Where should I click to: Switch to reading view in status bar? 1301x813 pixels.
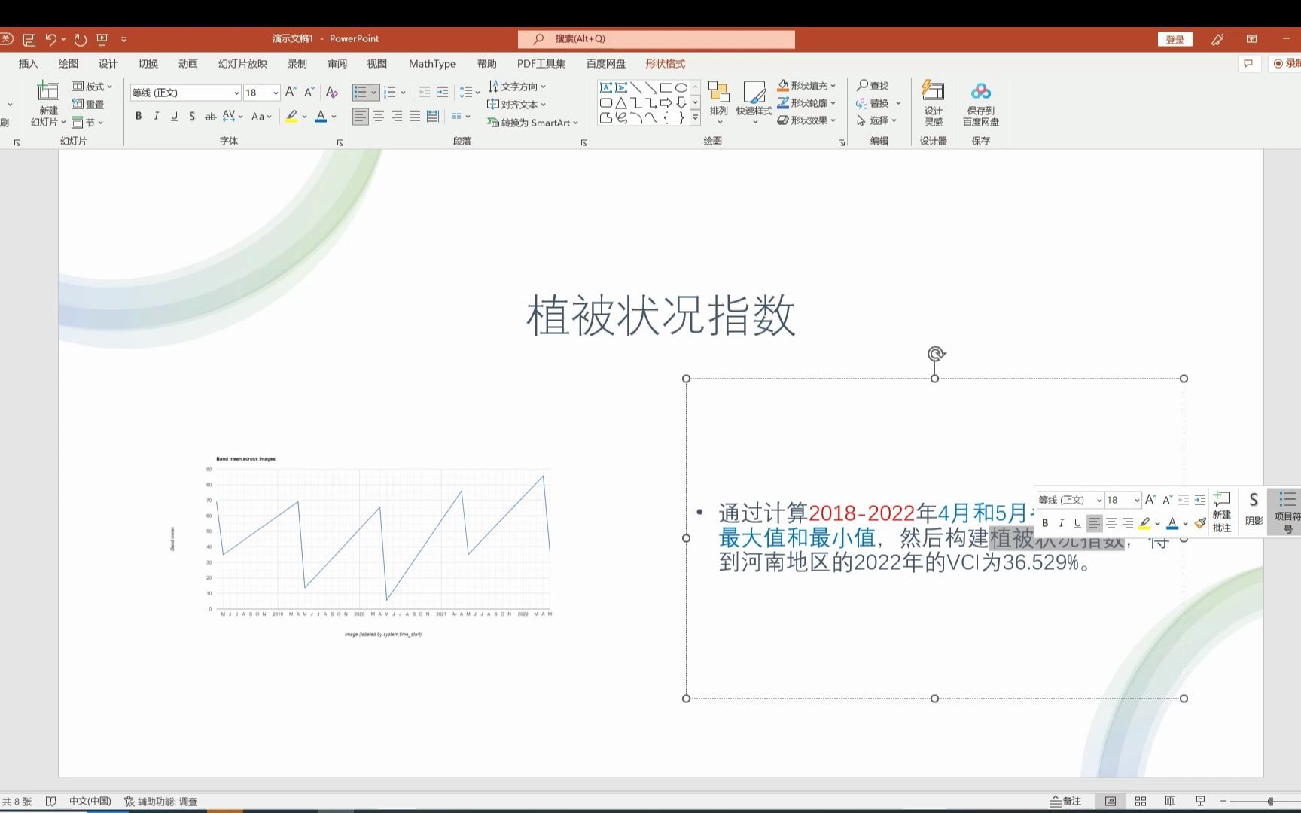point(1170,802)
